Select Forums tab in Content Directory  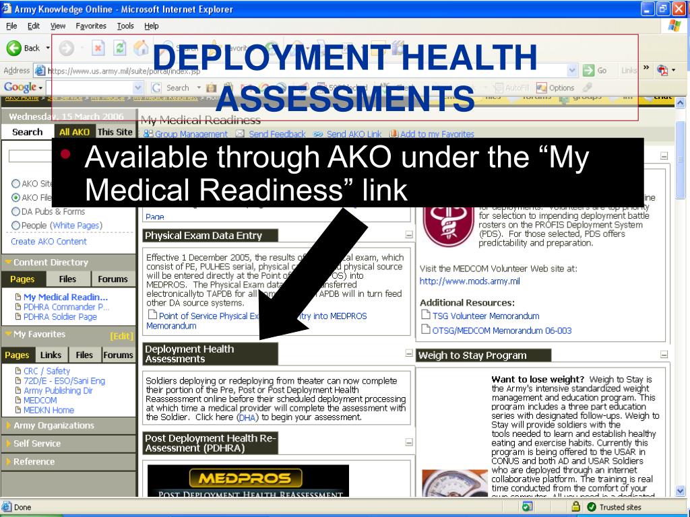tap(113, 279)
